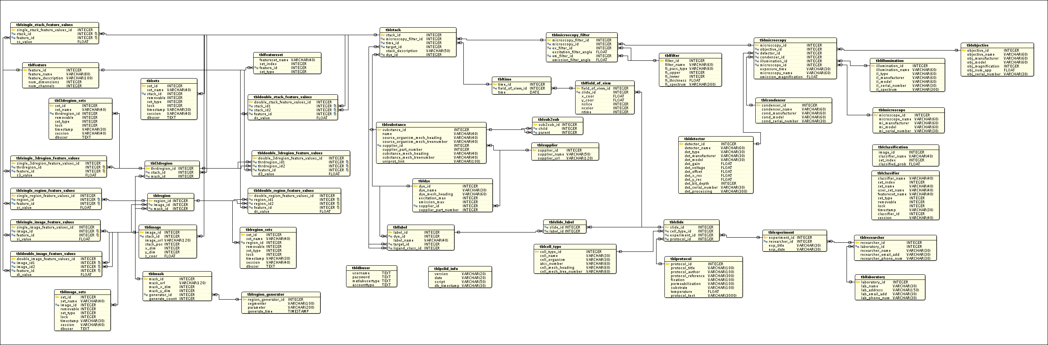Select the tbllabel table header
Viewport: 1048px width, 345px height.
[x=421, y=227]
